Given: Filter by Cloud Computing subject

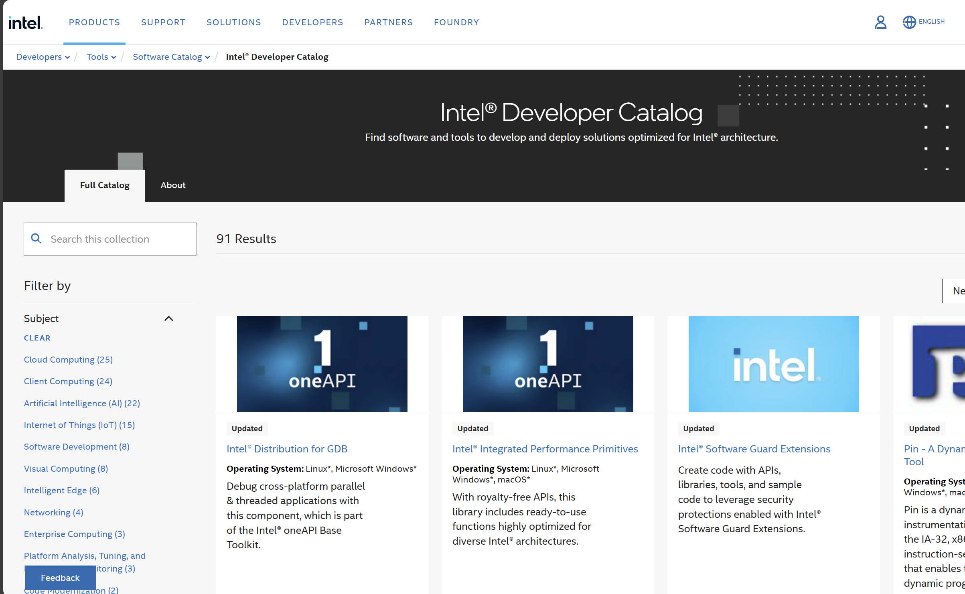Looking at the screenshot, I should coord(68,359).
